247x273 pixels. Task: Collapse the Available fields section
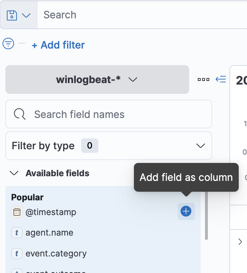click(14, 173)
